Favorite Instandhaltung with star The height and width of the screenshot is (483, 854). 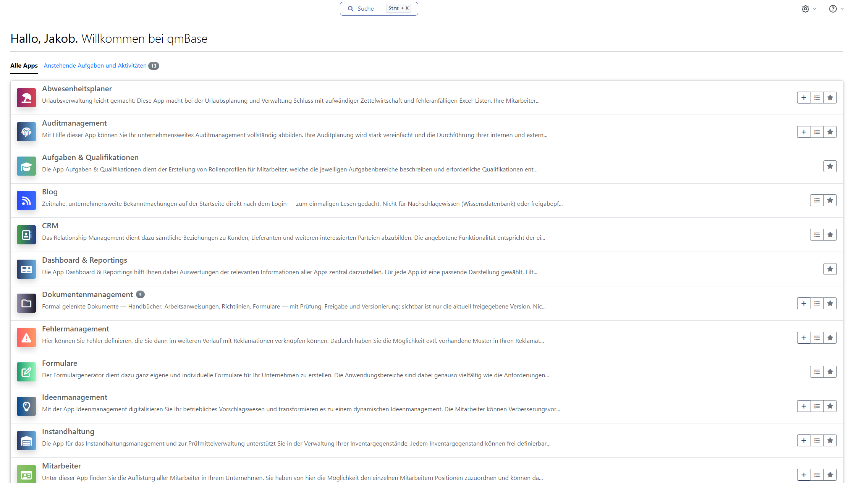830,441
